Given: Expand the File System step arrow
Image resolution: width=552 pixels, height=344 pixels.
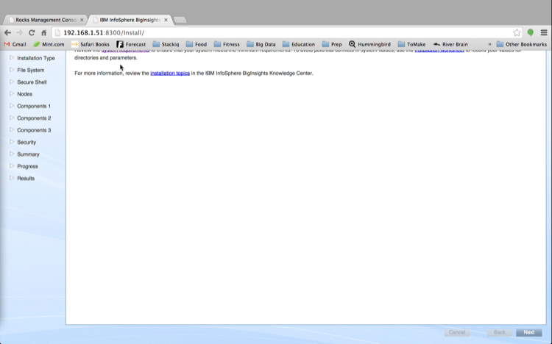Looking at the screenshot, I should pos(12,70).
